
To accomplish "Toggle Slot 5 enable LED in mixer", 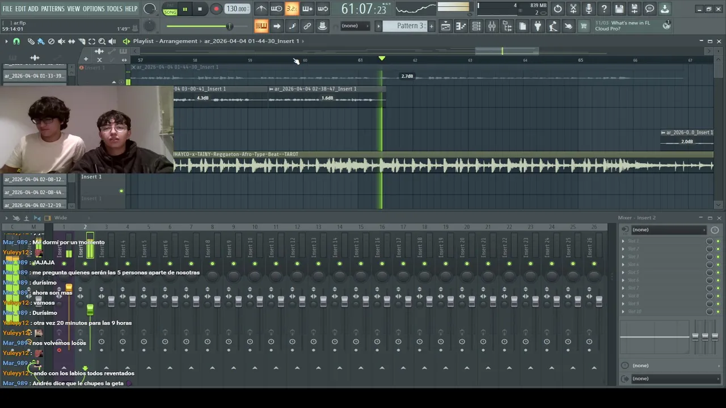I will pos(718,273).
